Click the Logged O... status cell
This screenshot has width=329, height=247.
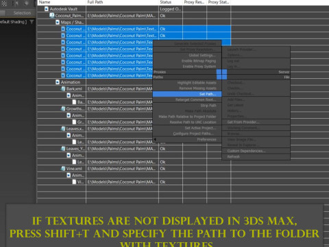coord(171,9)
